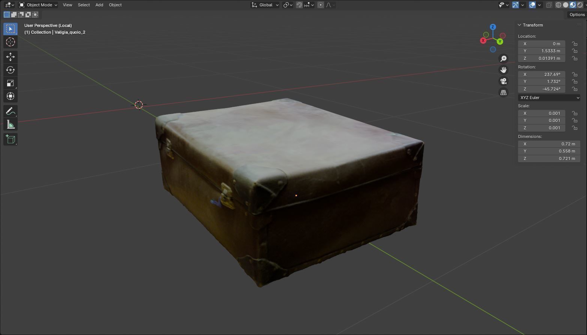The width and height of the screenshot is (587, 335).
Task: Open the Select menu
Action: coord(84,5)
